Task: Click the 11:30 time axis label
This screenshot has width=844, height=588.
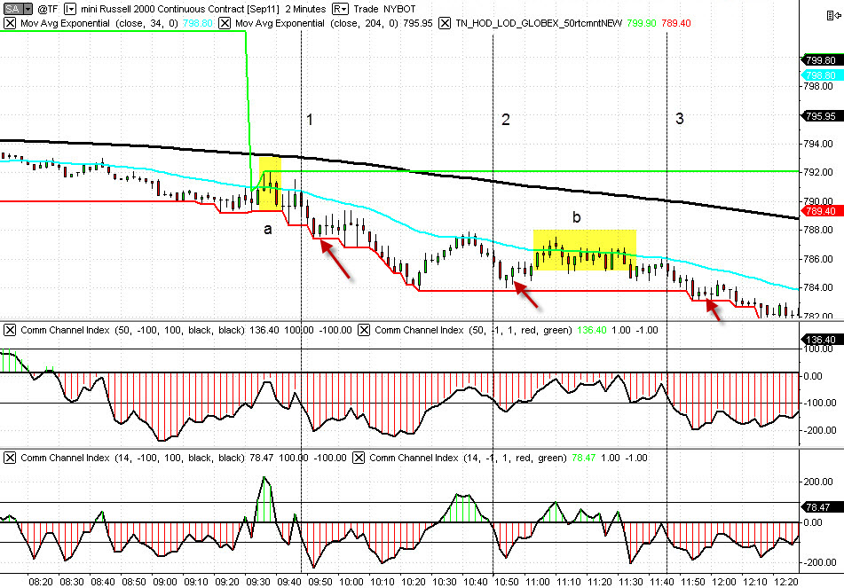Action: (x=631, y=582)
